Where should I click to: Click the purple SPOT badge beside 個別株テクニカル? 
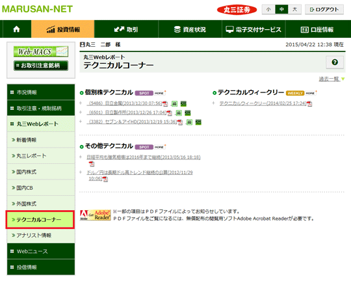point(144,93)
